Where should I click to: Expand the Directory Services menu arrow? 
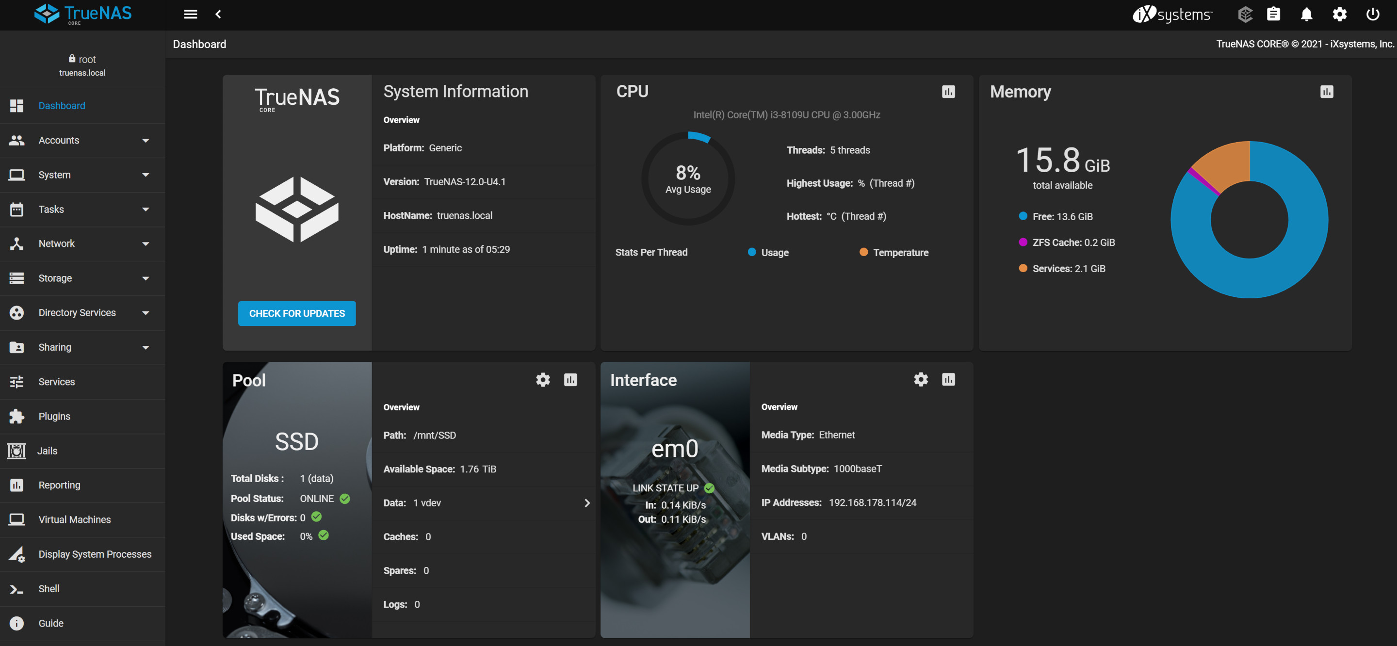click(146, 312)
